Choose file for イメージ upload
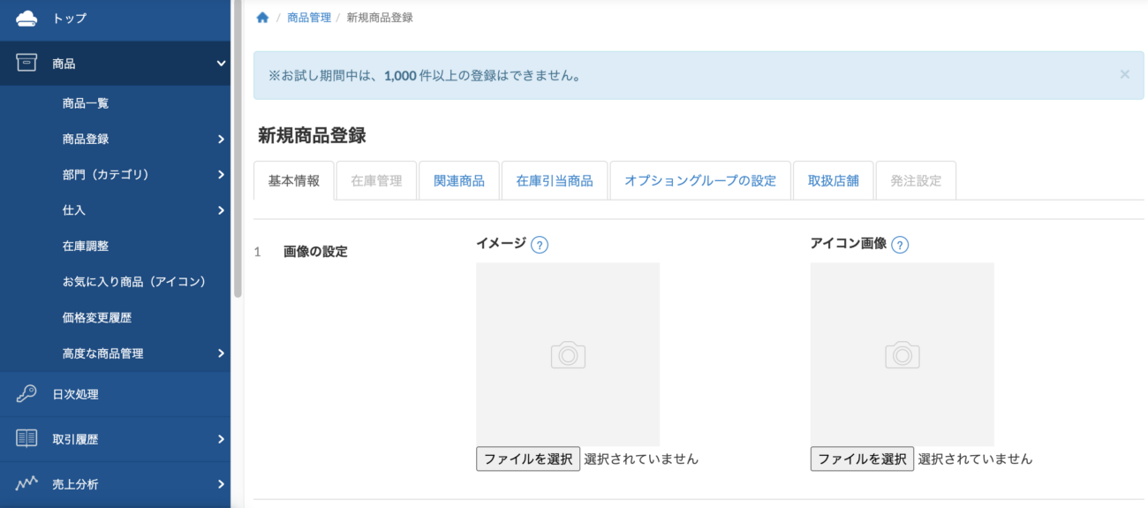 tap(528, 459)
